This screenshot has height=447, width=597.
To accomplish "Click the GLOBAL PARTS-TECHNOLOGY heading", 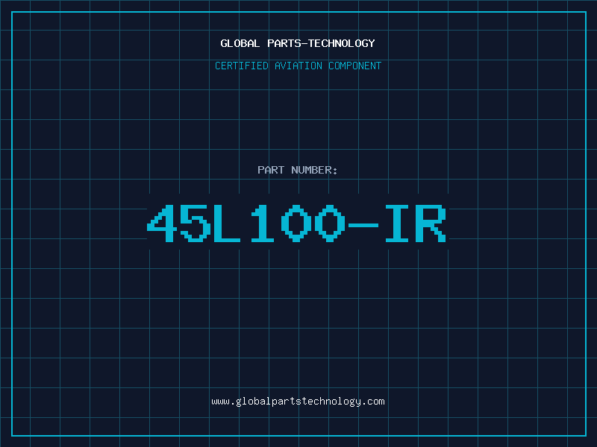I will point(298,43).
